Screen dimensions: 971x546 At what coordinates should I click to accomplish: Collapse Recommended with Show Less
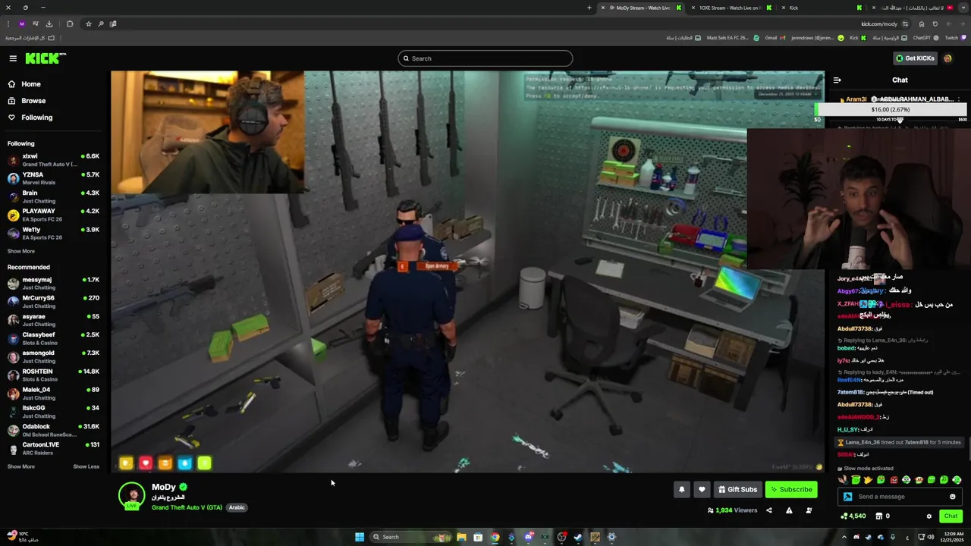(86, 466)
